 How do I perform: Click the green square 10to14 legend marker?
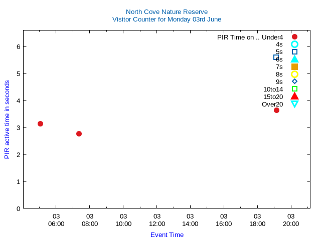[294, 89]
